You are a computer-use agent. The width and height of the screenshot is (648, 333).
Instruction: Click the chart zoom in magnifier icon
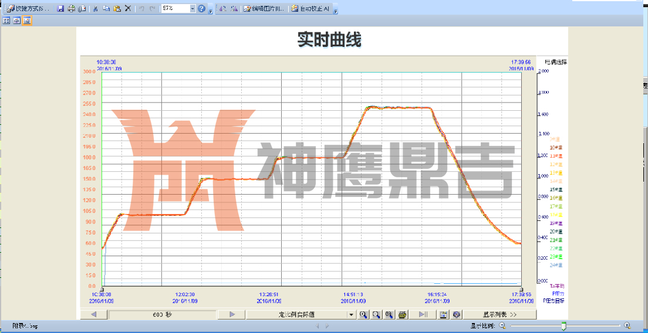[363, 314]
